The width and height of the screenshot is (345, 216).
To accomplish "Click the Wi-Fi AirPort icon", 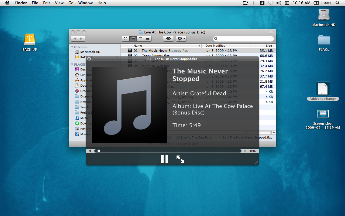I will click(271, 3).
